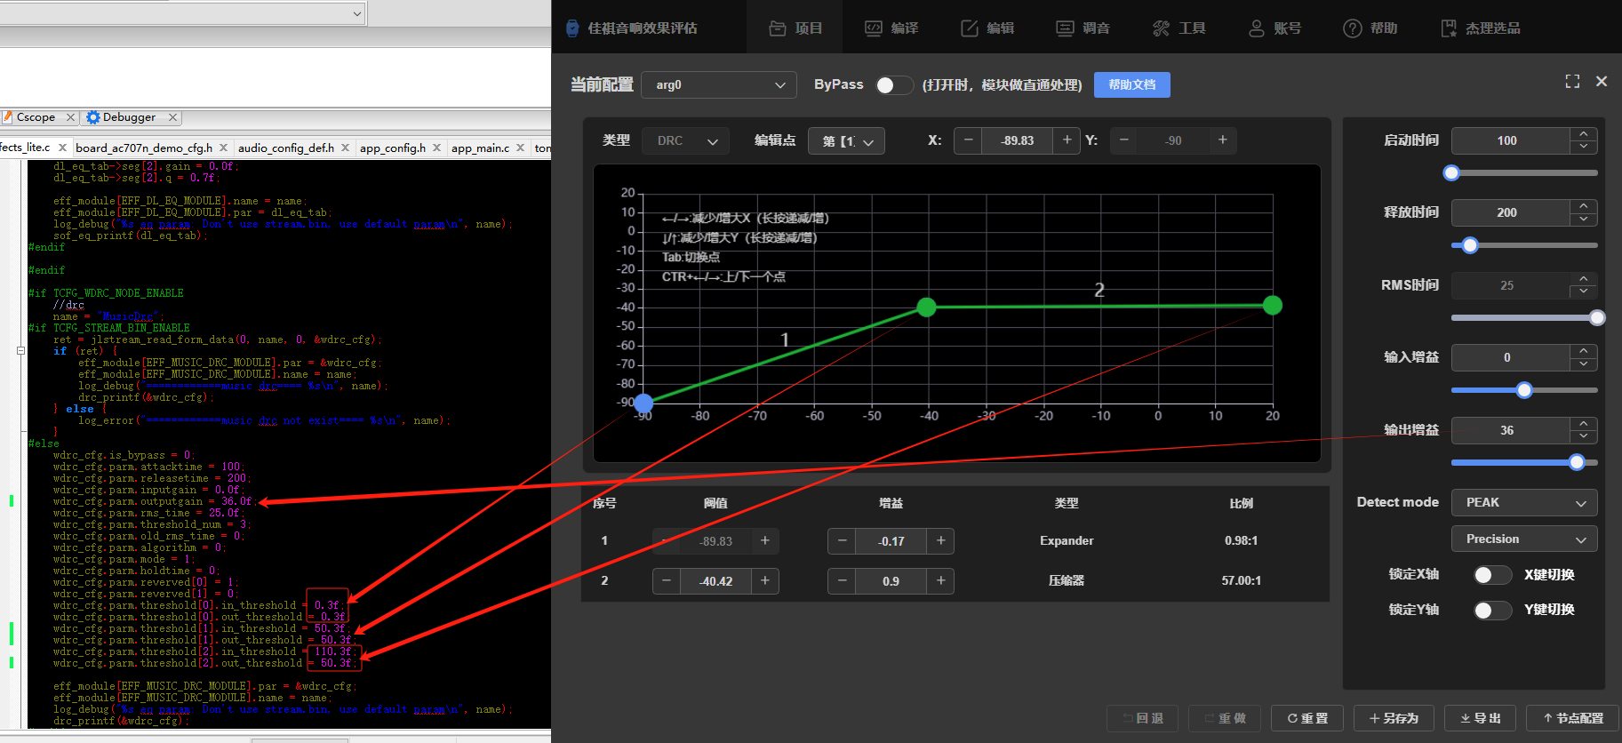
Task: Click the 启动时间 value field
Action: tap(1510, 140)
